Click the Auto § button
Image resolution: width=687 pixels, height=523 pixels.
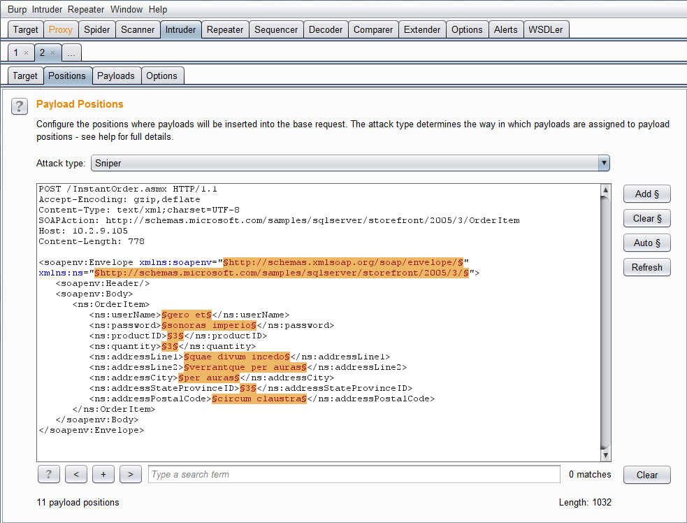click(646, 243)
